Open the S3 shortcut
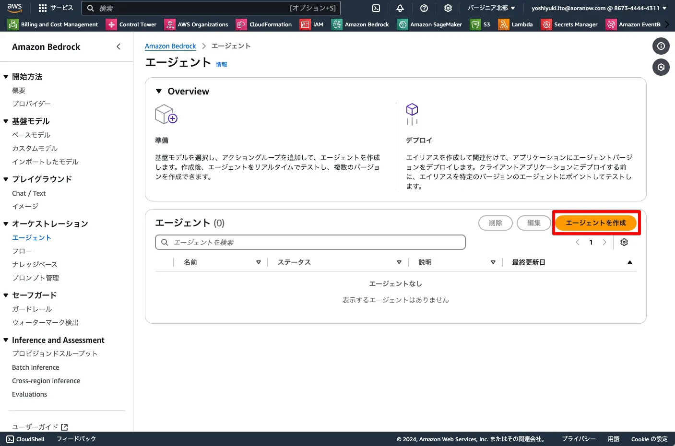675x446 pixels. click(480, 24)
